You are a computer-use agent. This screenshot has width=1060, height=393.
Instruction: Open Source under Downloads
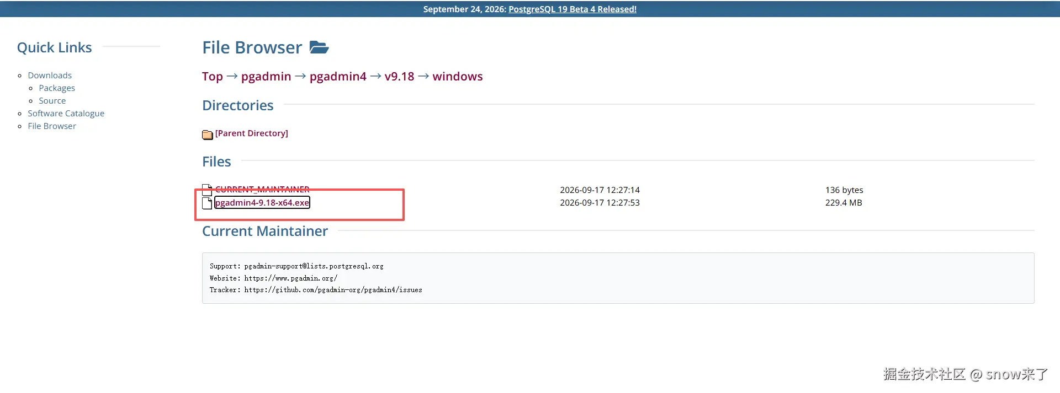52,100
